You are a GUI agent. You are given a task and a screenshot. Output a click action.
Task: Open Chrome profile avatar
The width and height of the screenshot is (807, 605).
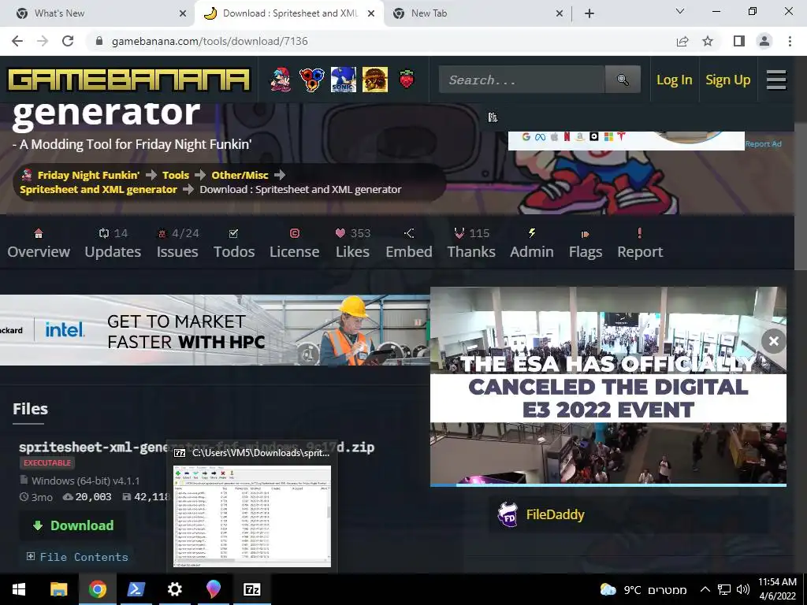(x=764, y=41)
